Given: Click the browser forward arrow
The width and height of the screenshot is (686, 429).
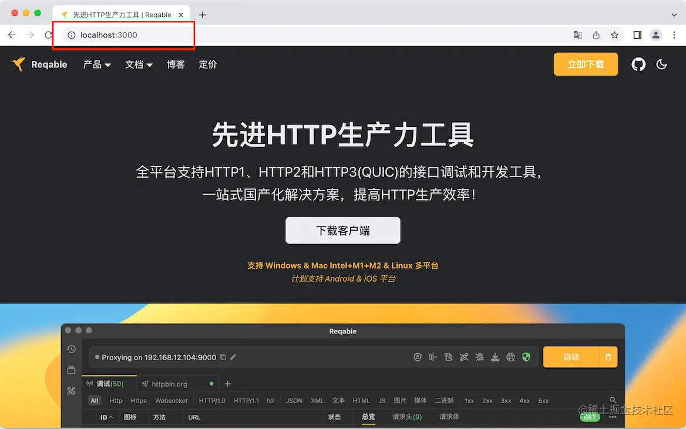Looking at the screenshot, I should coord(30,35).
